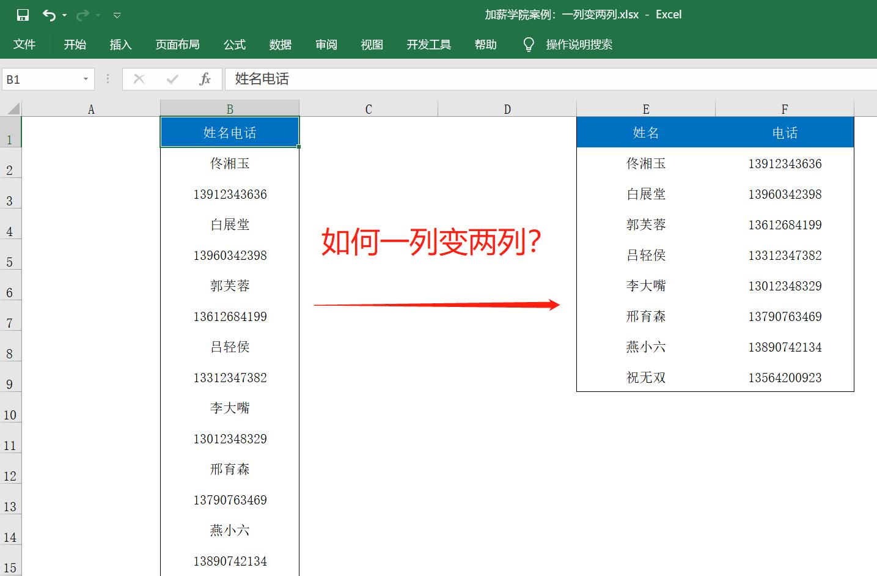Click the Save icon on quick access toolbar

(22, 15)
